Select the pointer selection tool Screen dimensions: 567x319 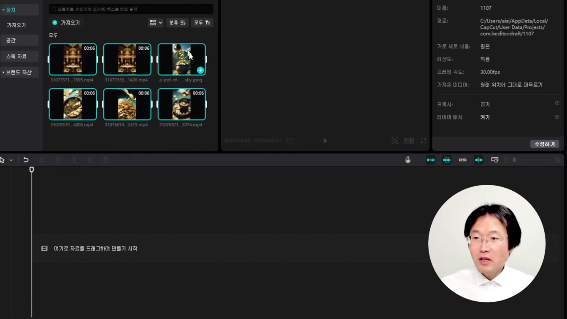click(x=3, y=160)
